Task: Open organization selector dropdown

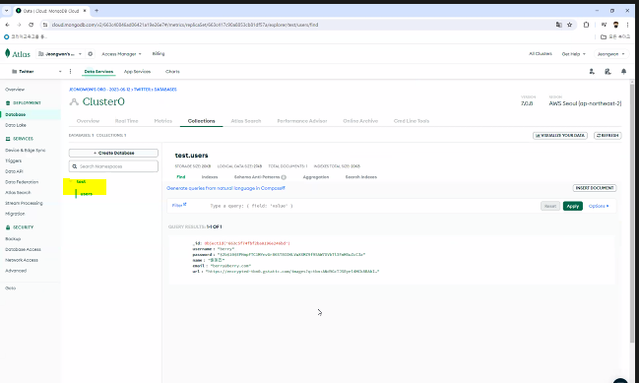Action: pyautogui.click(x=60, y=54)
